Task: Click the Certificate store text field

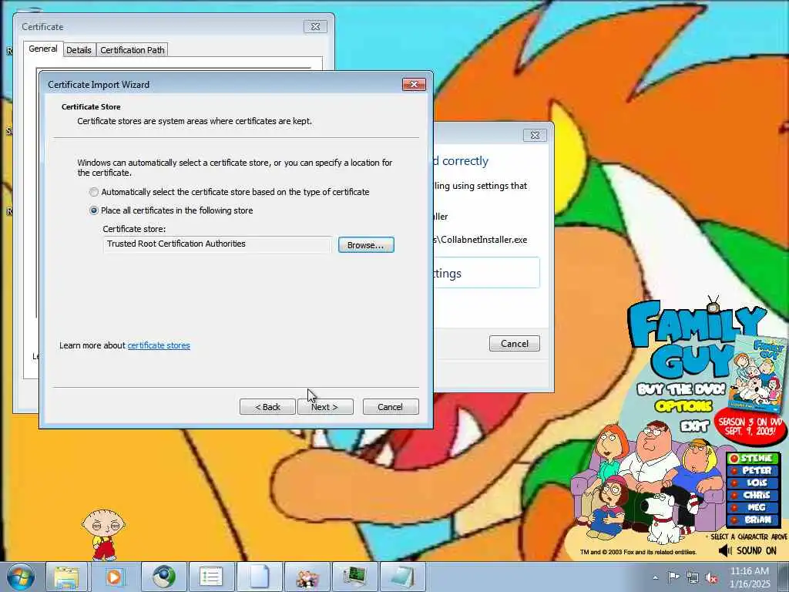Action: [217, 244]
